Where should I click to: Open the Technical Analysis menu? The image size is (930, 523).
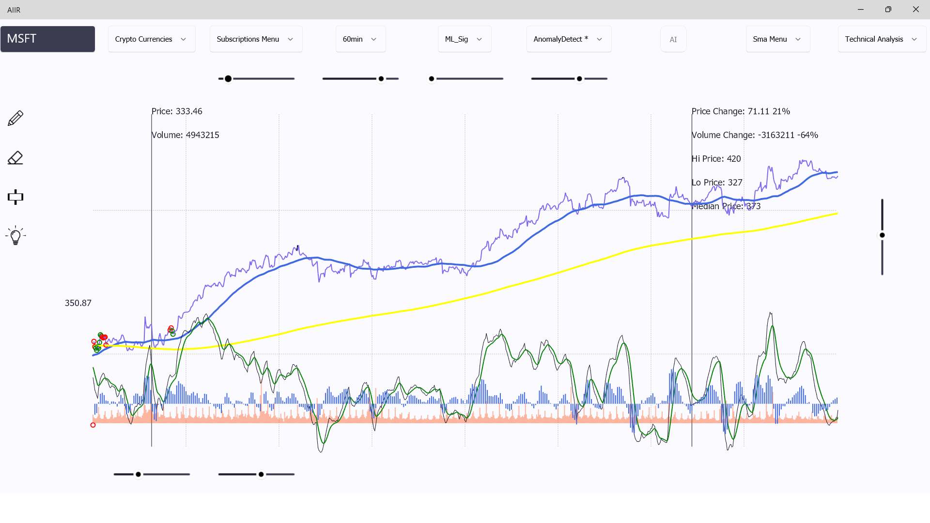point(882,39)
